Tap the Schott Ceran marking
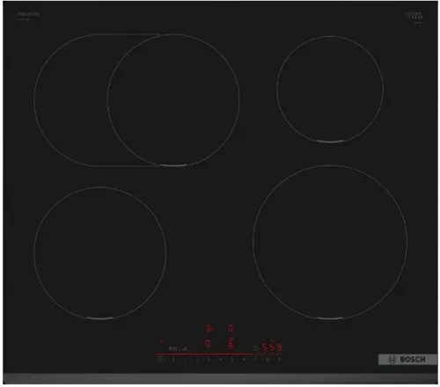The width and height of the screenshot is (440, 387). coord(414,16)
